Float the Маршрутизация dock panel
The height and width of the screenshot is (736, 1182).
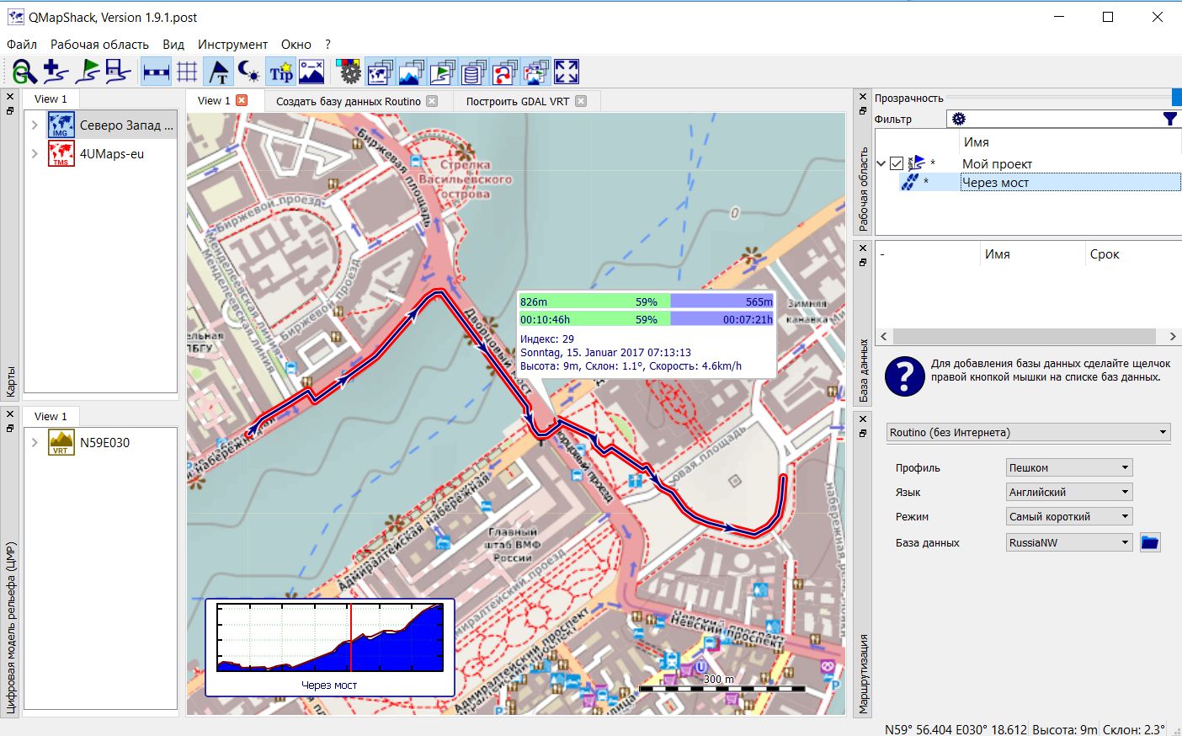(863, 433)
